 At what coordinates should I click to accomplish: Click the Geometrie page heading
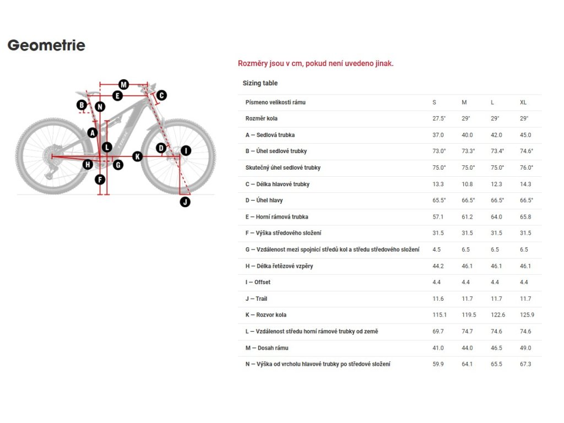pyautogui.click(x=46, y=45)
